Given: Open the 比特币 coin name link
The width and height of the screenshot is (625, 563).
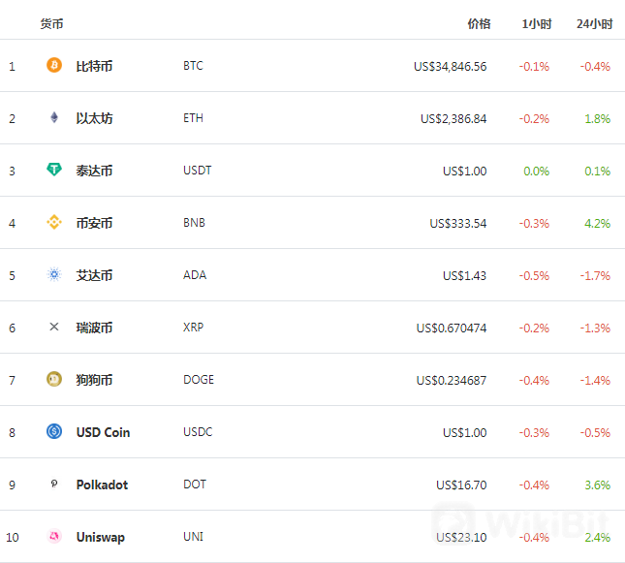Looking at the screenshot, I should pyautogui.click(x=94, y=66).
